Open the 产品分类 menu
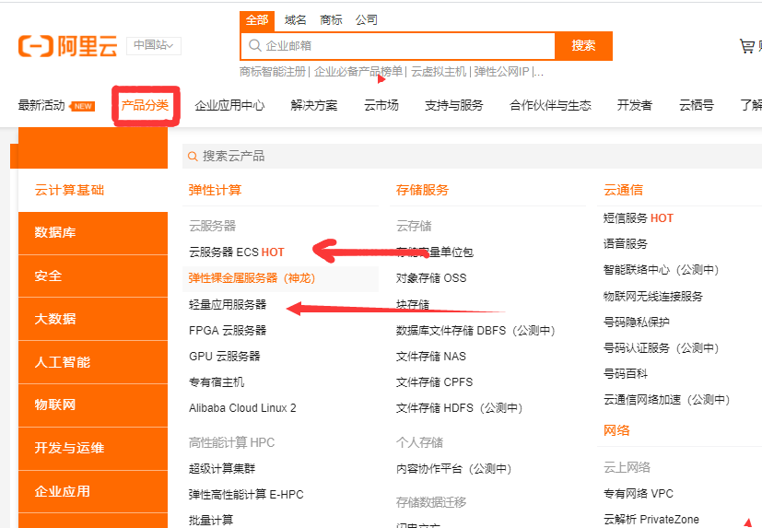The height and width of the screenshot is (528, 762). pos(146,105)
